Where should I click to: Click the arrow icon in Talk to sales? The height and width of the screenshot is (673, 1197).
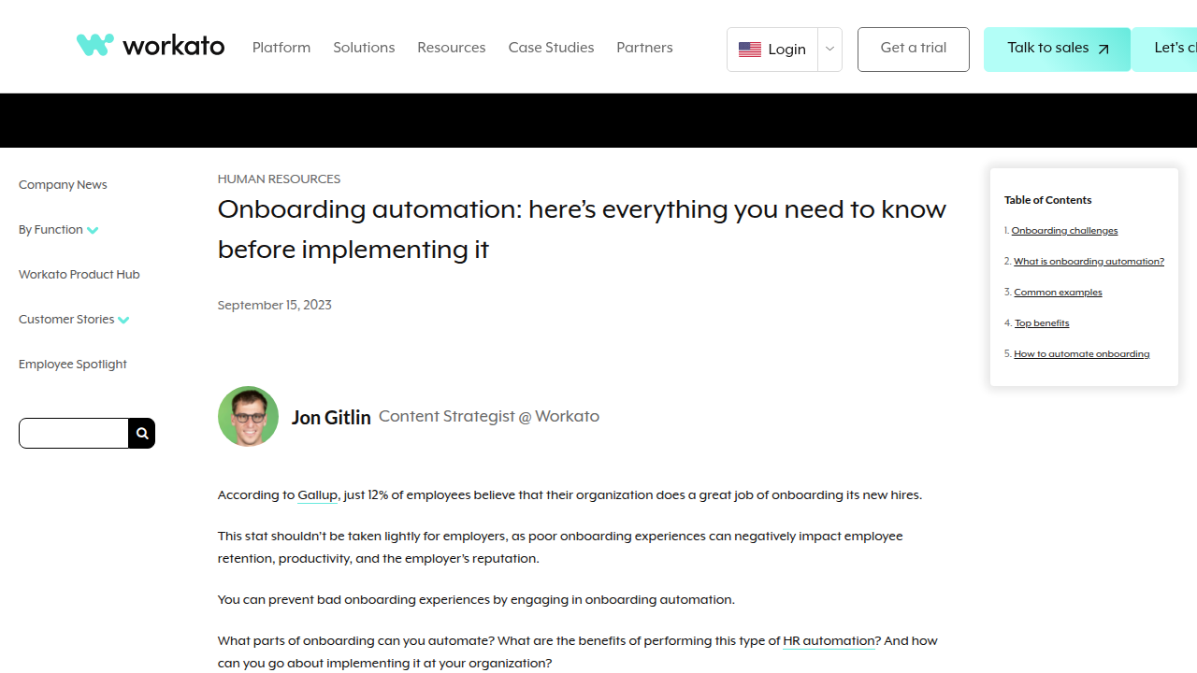point(1103,50)
